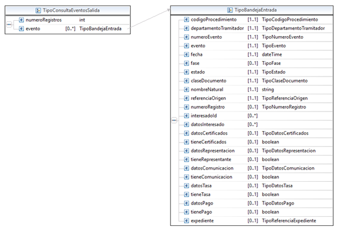Click the referenciaOrigen element icon
Screen dimensions: 337x229
(x=187, y=98)
